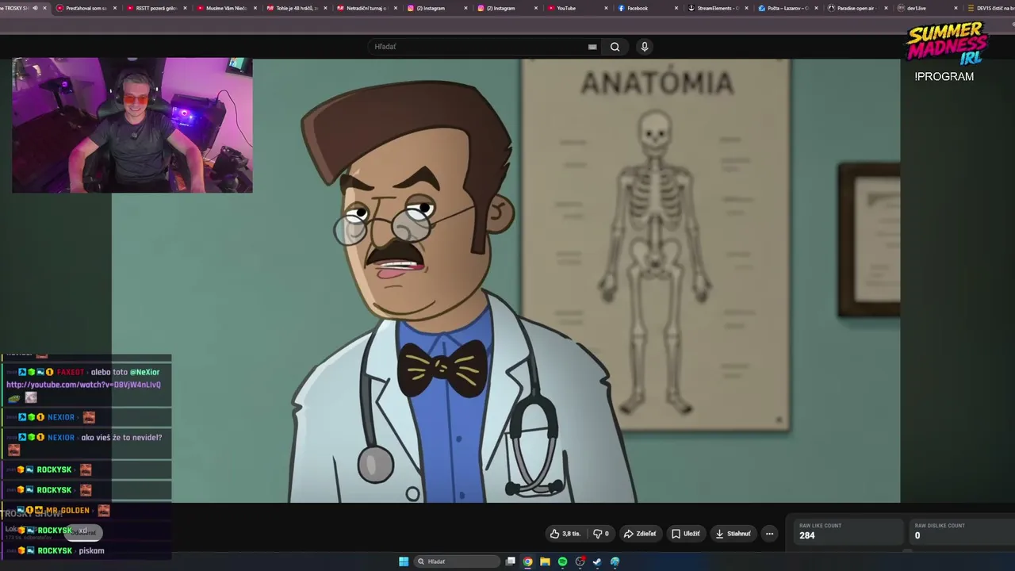The image size is (1015, 571).
Task: Open Google Chrome from the taskbar
Action: click(x=528, y=561)
